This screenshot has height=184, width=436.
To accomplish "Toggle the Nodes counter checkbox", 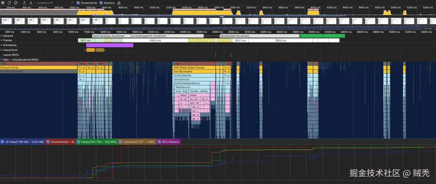I will click(x=79, y=142).
